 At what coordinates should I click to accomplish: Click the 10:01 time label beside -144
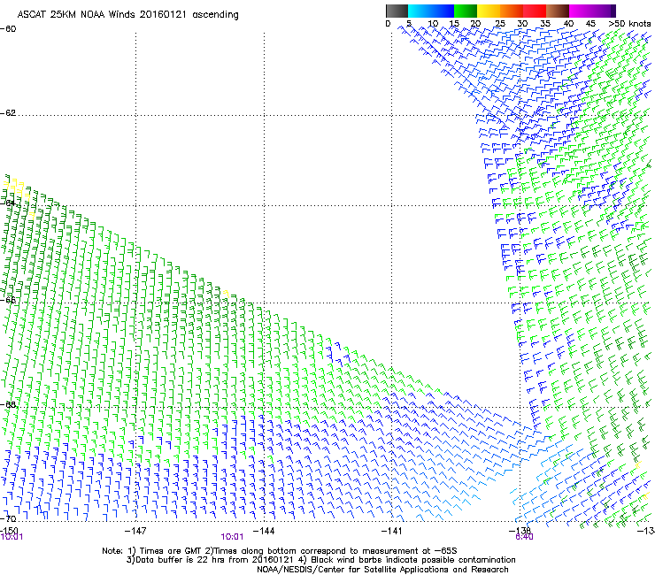click(x=232, y=537)
